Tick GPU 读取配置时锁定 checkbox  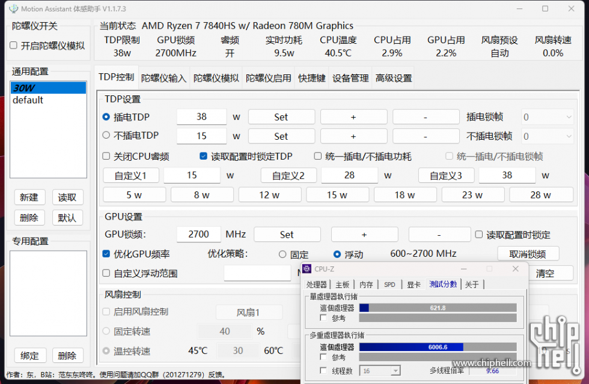point(479,235)
